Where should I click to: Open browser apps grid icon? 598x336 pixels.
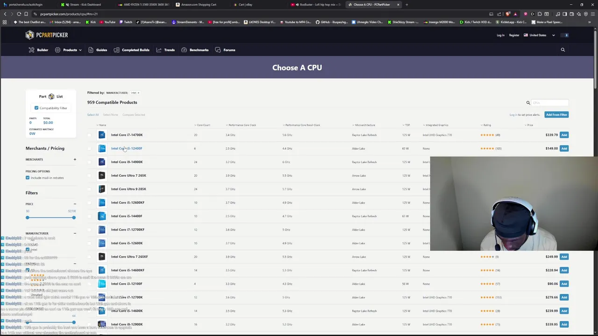tap(5, 22)
